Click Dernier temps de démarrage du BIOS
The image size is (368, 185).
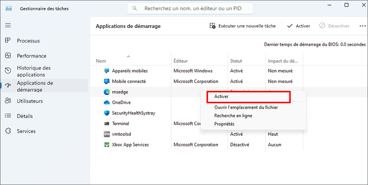tap(315, 44)
